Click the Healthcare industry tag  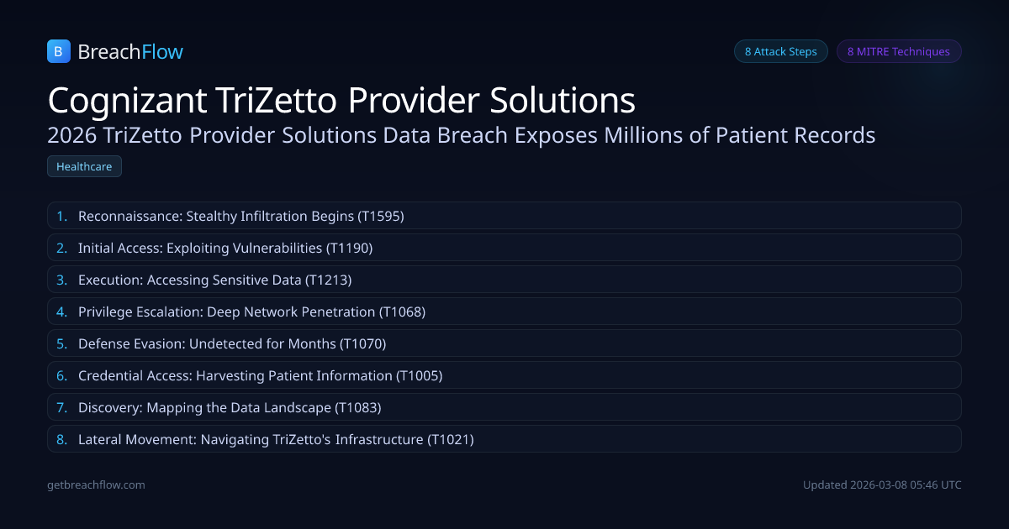[x=84, y=166]
